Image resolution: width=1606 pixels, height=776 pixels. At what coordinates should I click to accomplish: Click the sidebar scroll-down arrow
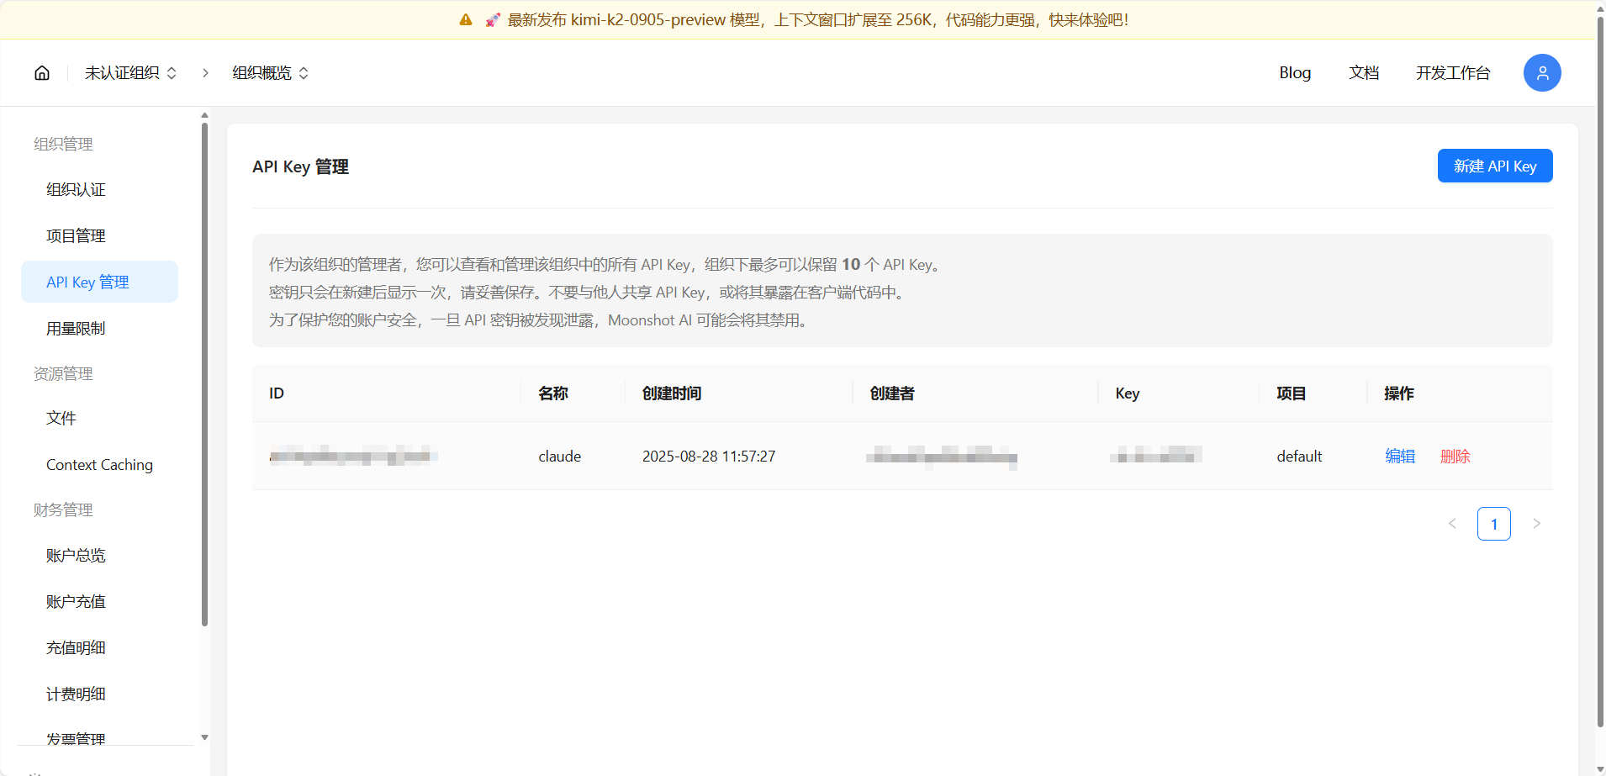click(204, 737)
